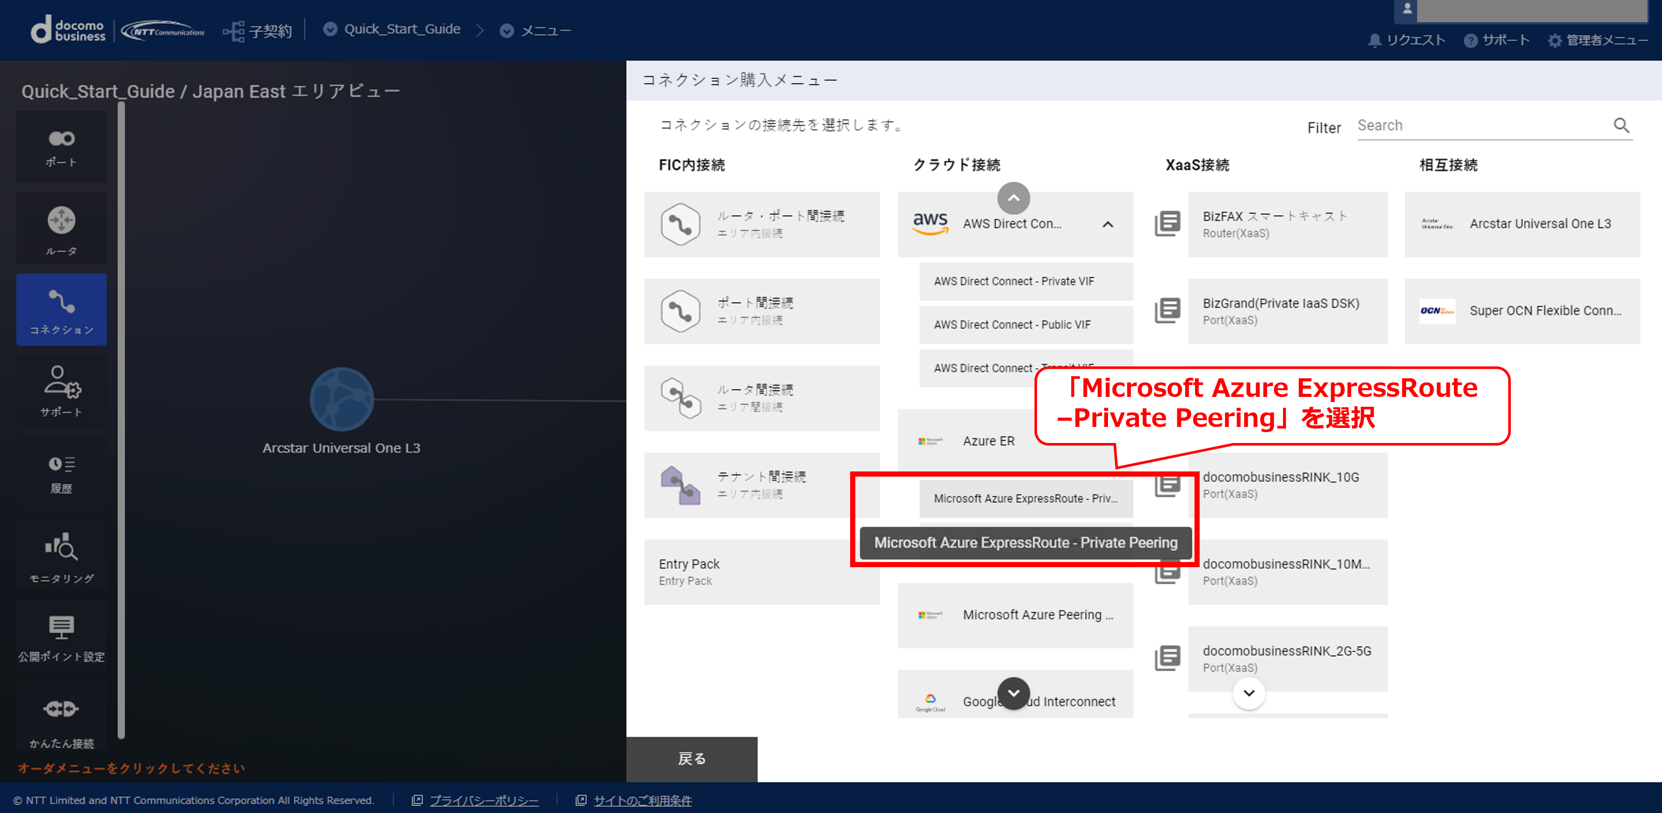Open the モニタリング sidebar icon
The image size is (1662, 813).
tap(61, 555)
